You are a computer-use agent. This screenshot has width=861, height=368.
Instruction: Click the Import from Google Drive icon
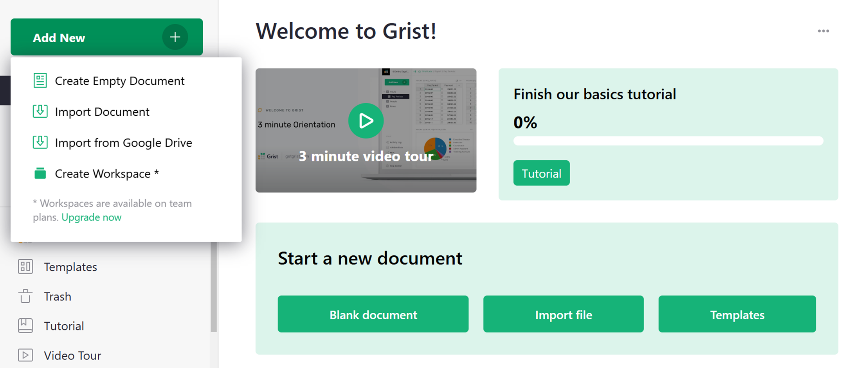point(40,142)
